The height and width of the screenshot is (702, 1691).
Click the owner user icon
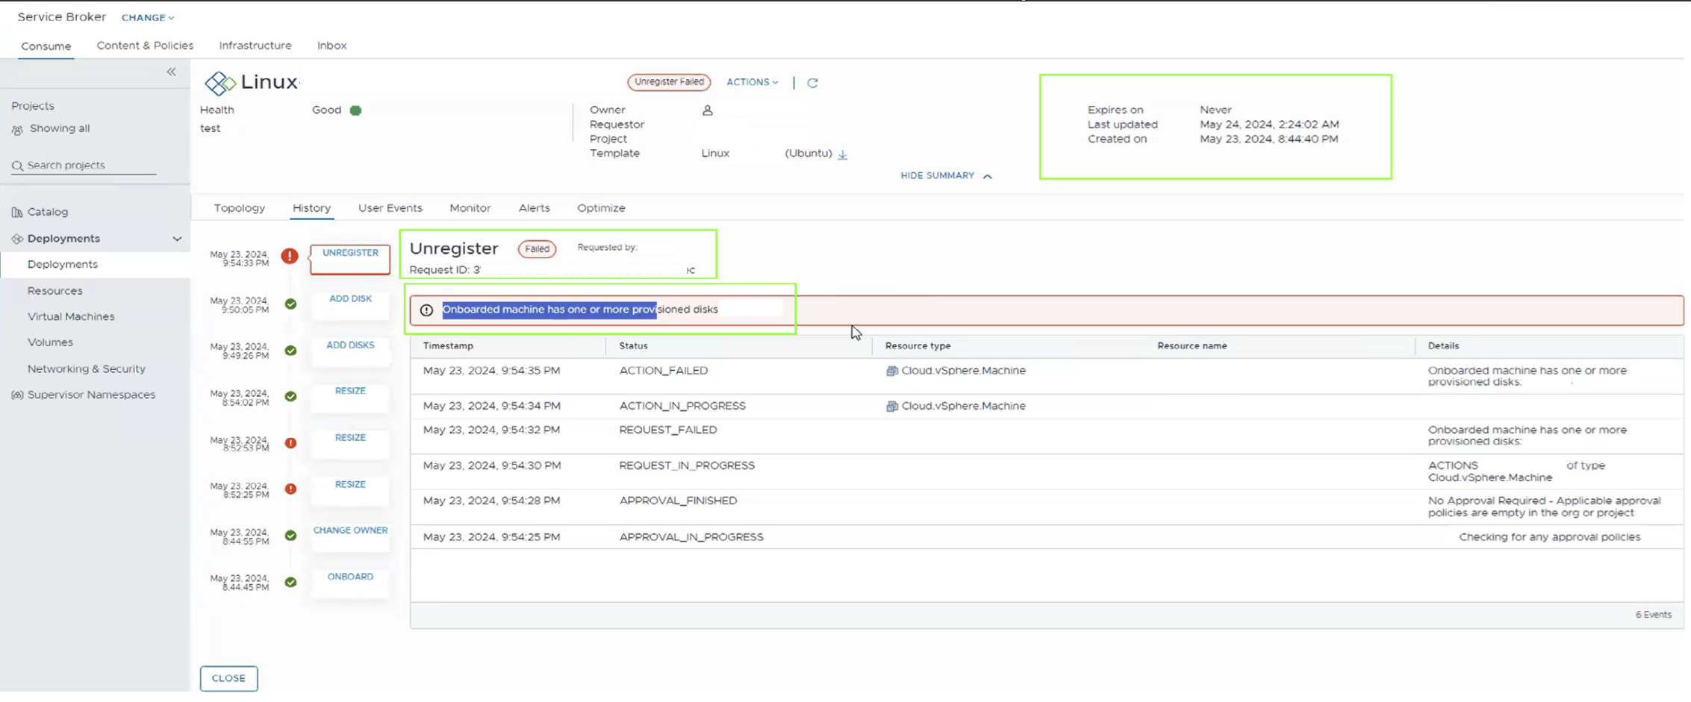707,110
